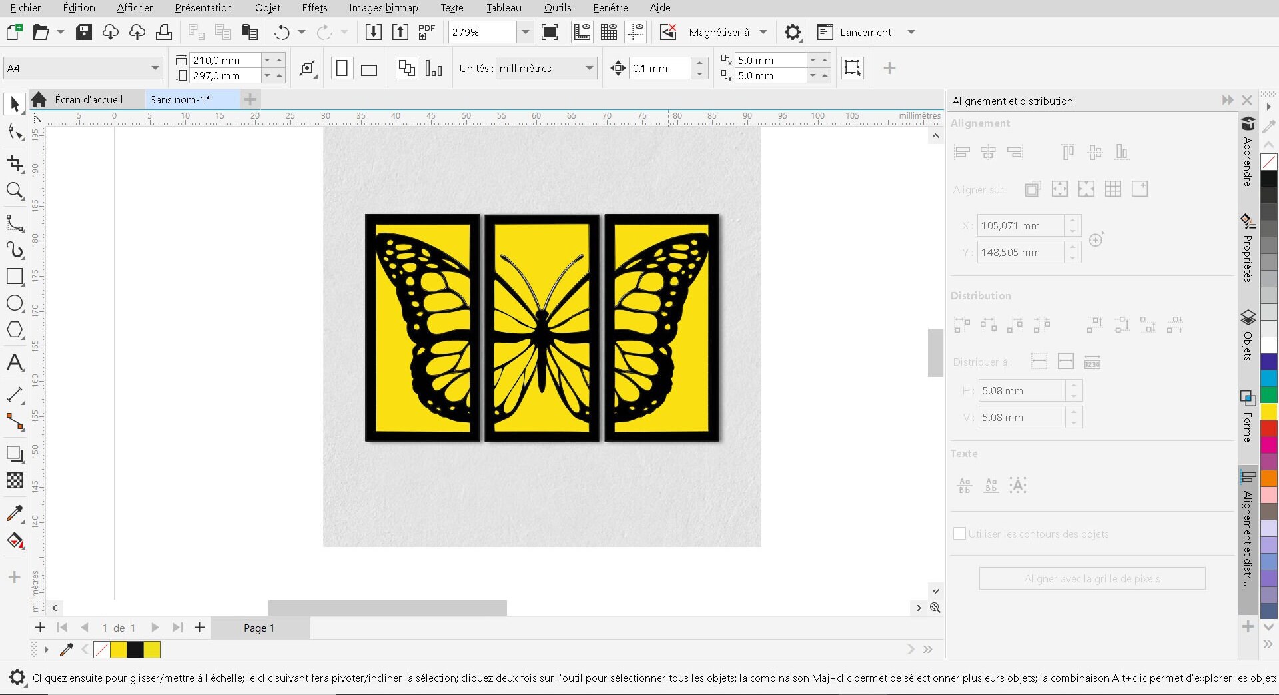The width and height of the screenshot is (1279, 695).
Task: Select the yellow swatch in the color palette
Action: 1269,412
